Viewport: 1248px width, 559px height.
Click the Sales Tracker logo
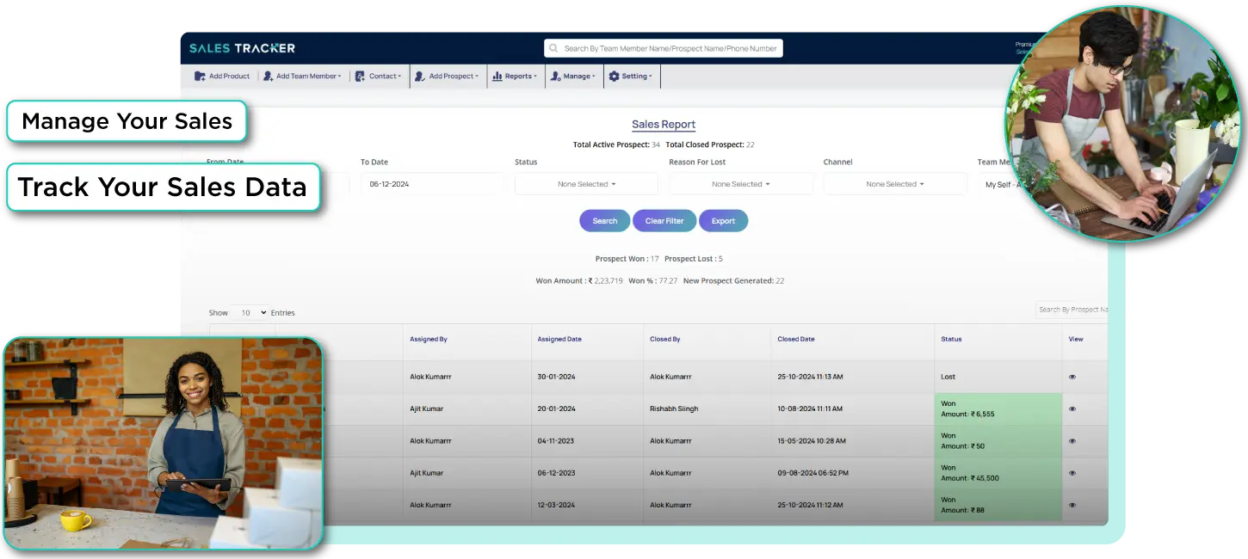pyautogui.click(x=242, y=48)
